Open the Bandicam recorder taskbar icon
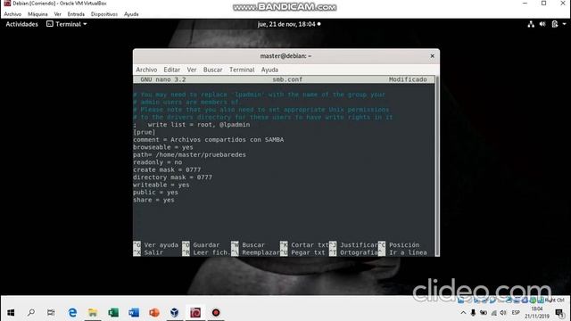This screenshot has width=571, height=321. [x=216, y=313]
